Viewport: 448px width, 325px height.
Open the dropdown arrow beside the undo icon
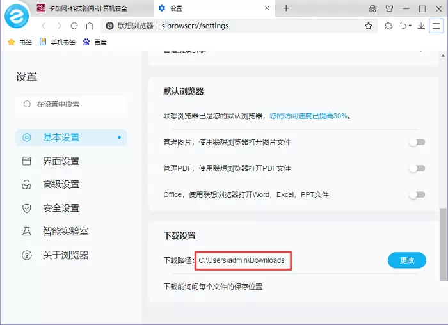point(410,26)
